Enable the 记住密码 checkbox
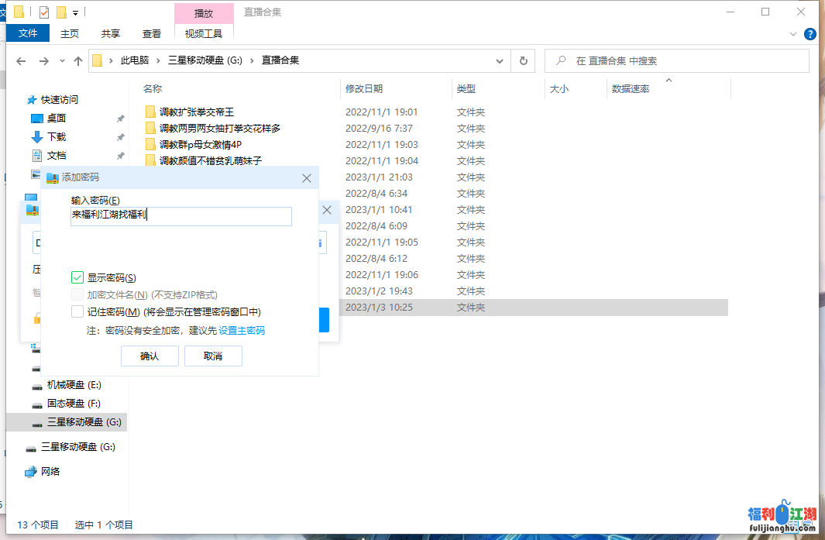Image resolution: width=825 pixels, height=540 pixels. pyautogui.click(x=77, y=311)
